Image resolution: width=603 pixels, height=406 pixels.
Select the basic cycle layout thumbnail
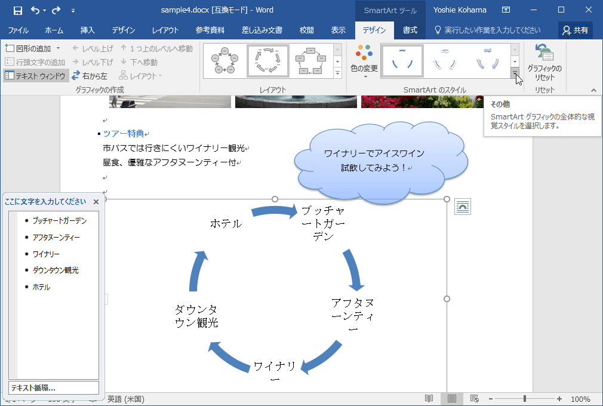click(225, 61)
